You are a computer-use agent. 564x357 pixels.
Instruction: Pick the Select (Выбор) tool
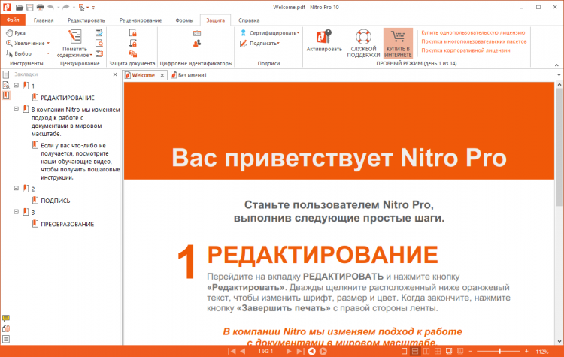[19, 53]
